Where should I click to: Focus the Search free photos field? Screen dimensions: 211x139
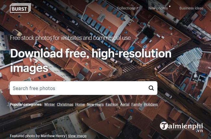tap(83, 88)
